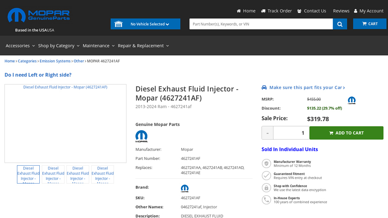Click Add to Cart button
The width and height of the screenshot is (388, 218).
click(x=346, y=133)
